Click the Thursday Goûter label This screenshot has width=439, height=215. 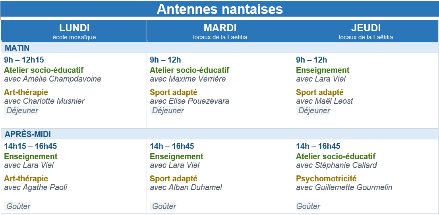(308, 206)
